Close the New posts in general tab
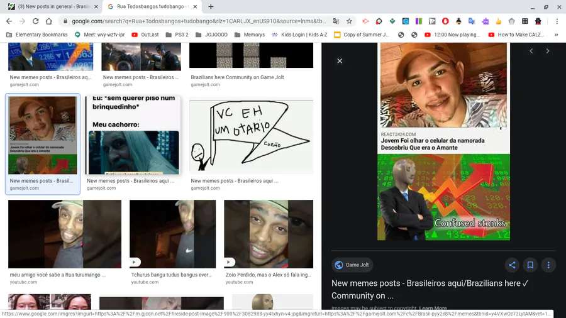566x318 pixels. pyautogui.click(x=96, y=6)
